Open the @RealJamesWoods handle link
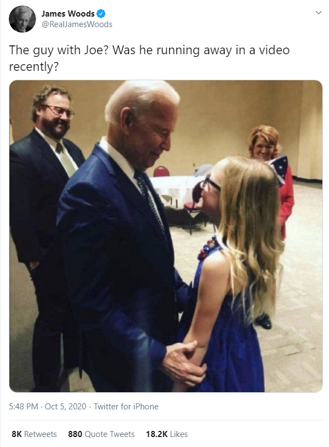The height and width of the screenshot is (447, 329). coord(77,24)
